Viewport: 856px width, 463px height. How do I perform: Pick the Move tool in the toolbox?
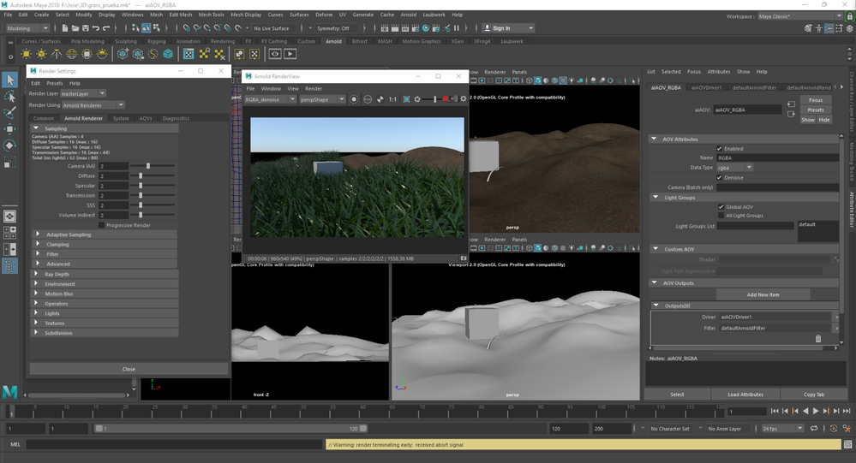pos(9,129)
